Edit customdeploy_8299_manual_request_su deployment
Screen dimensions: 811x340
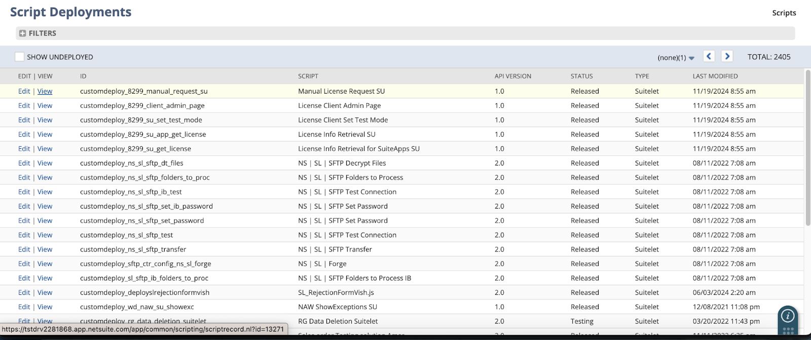click(24, 91)
